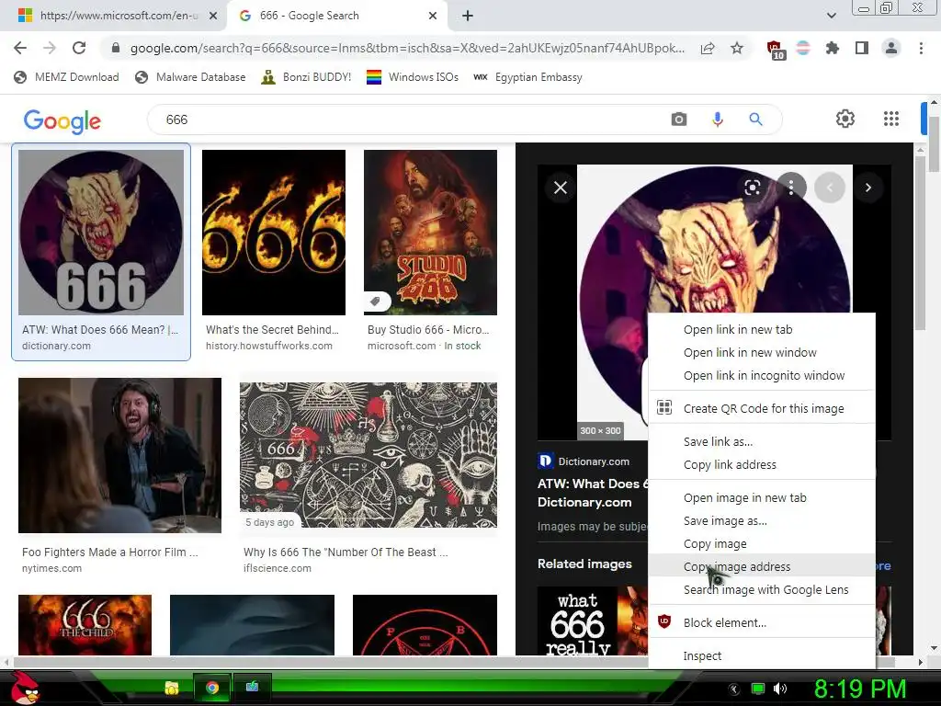Open the Studio 666 poster result

[x=430, y=233]
